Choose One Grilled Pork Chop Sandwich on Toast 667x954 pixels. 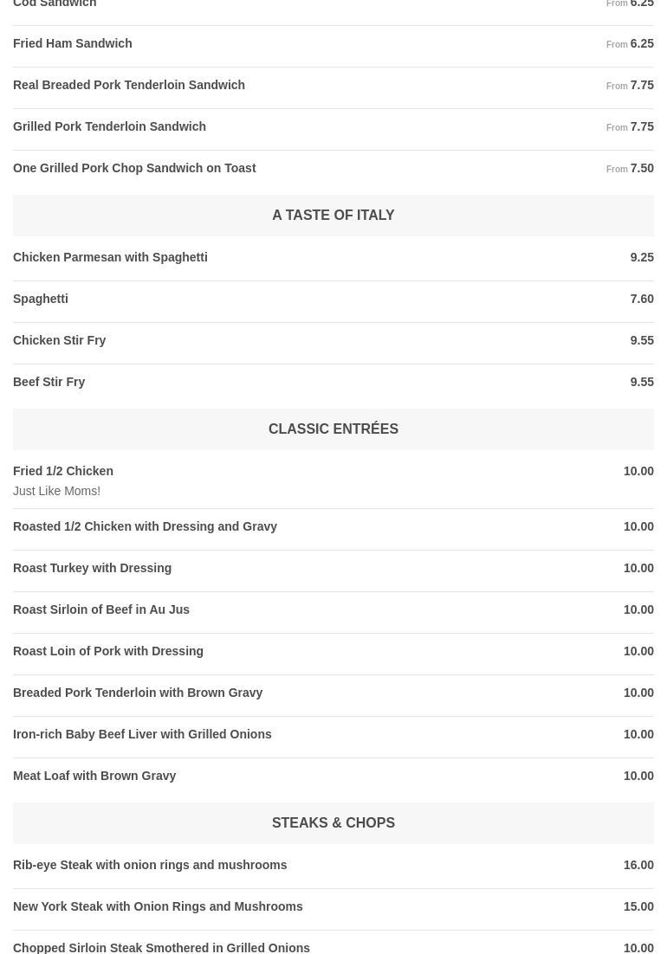[134, 168]
